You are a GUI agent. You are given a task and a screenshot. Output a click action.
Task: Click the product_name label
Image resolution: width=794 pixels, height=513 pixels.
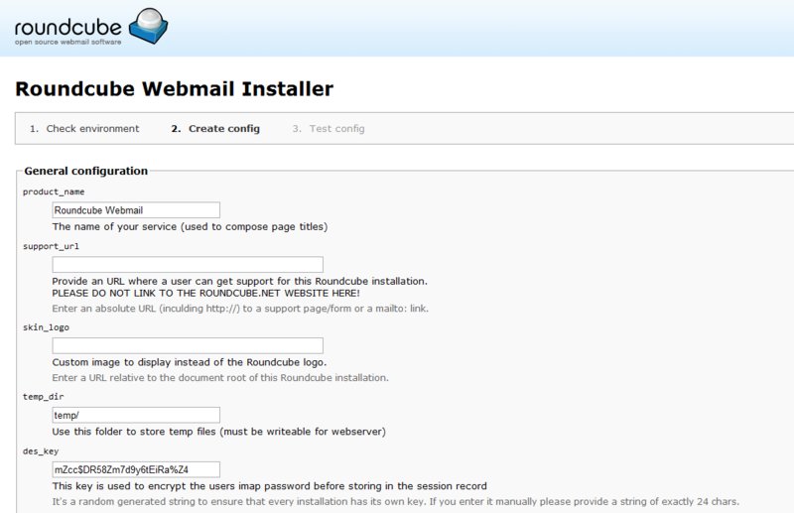(x=54, y=192)
